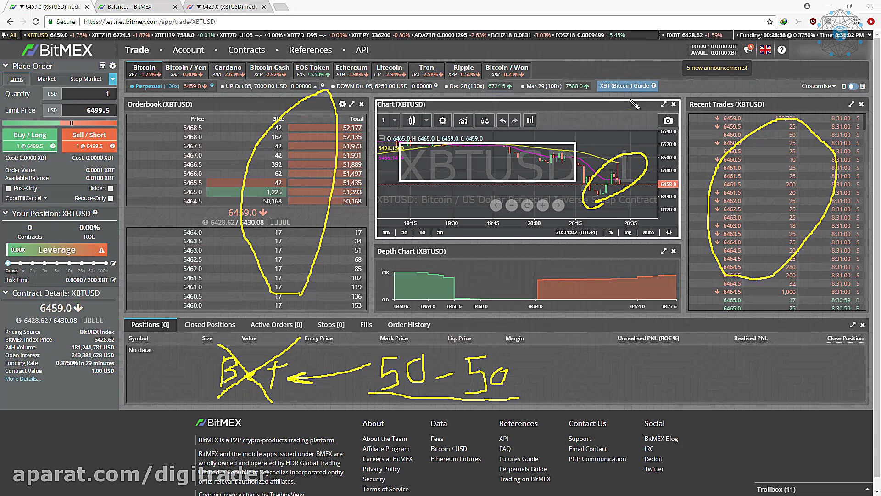Image resolution: width=881 pixels, height=496 pixels.
Task: Enable the Post-Only checkbox
Action: pyautogui.click(x=8, y=188)
